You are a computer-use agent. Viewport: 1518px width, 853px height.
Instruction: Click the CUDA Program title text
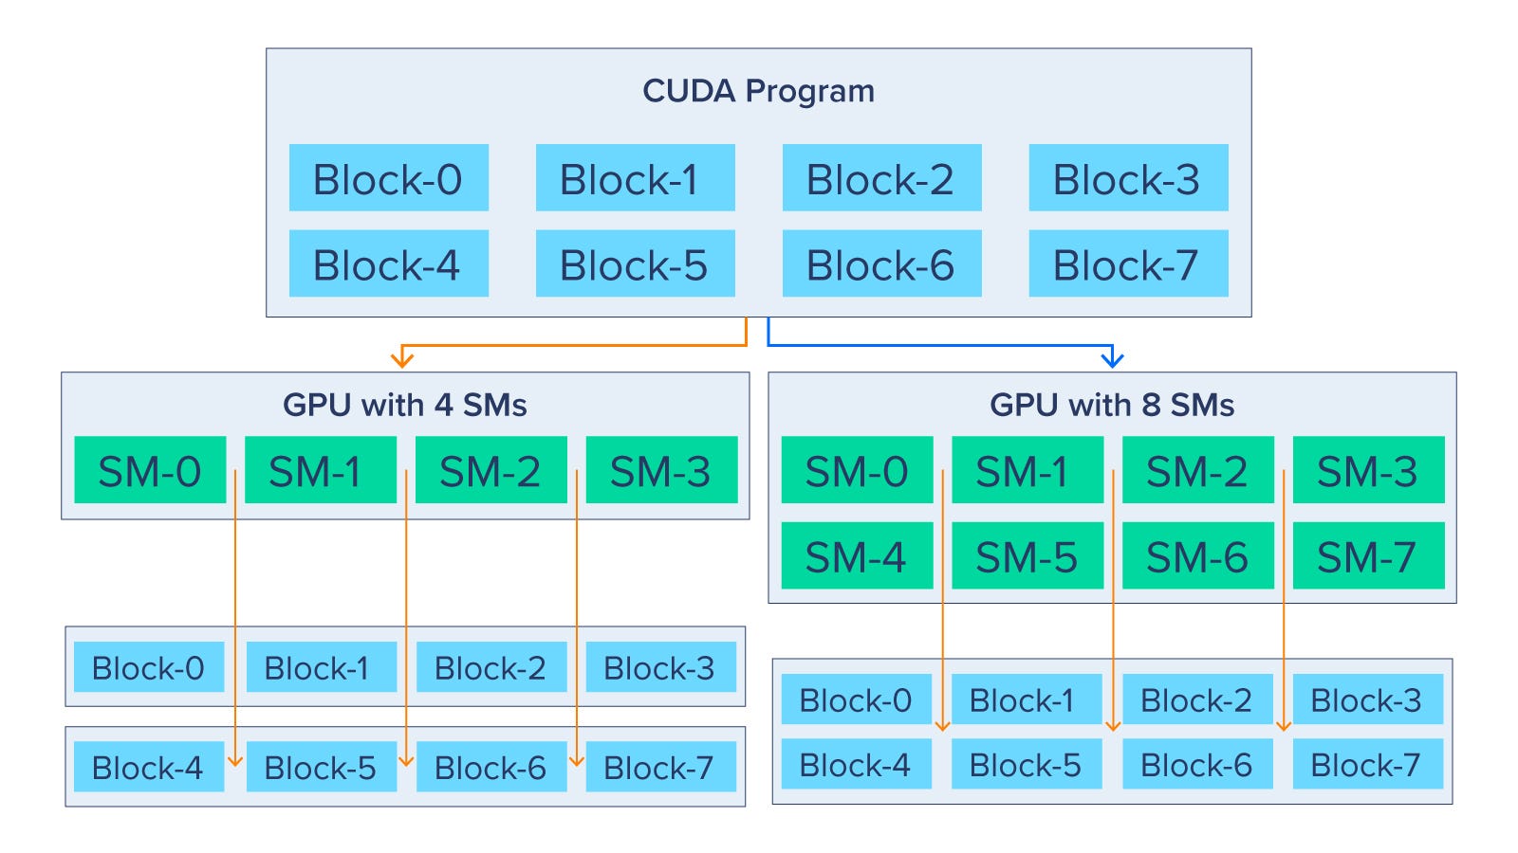click(758, 91)
